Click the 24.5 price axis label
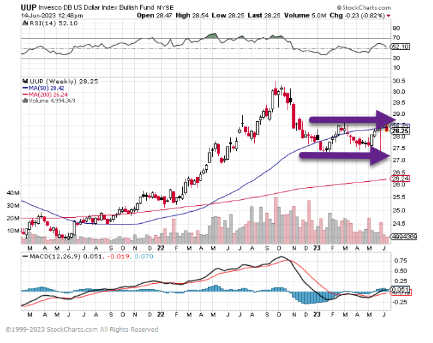The height and width of the screenshot is (343, 433). [399, 224]
